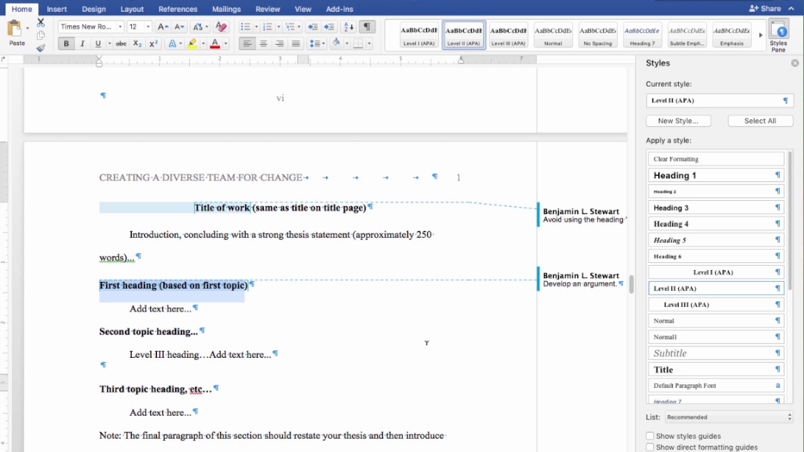The image size is (804, 452).
Task: Close the Styles side panel
Action: [795, 63]
